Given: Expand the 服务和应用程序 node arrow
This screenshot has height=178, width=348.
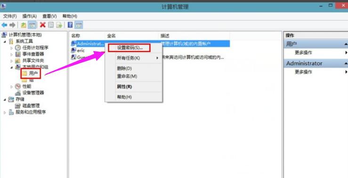Looking at the screenshot, I should tap(5, 112).
